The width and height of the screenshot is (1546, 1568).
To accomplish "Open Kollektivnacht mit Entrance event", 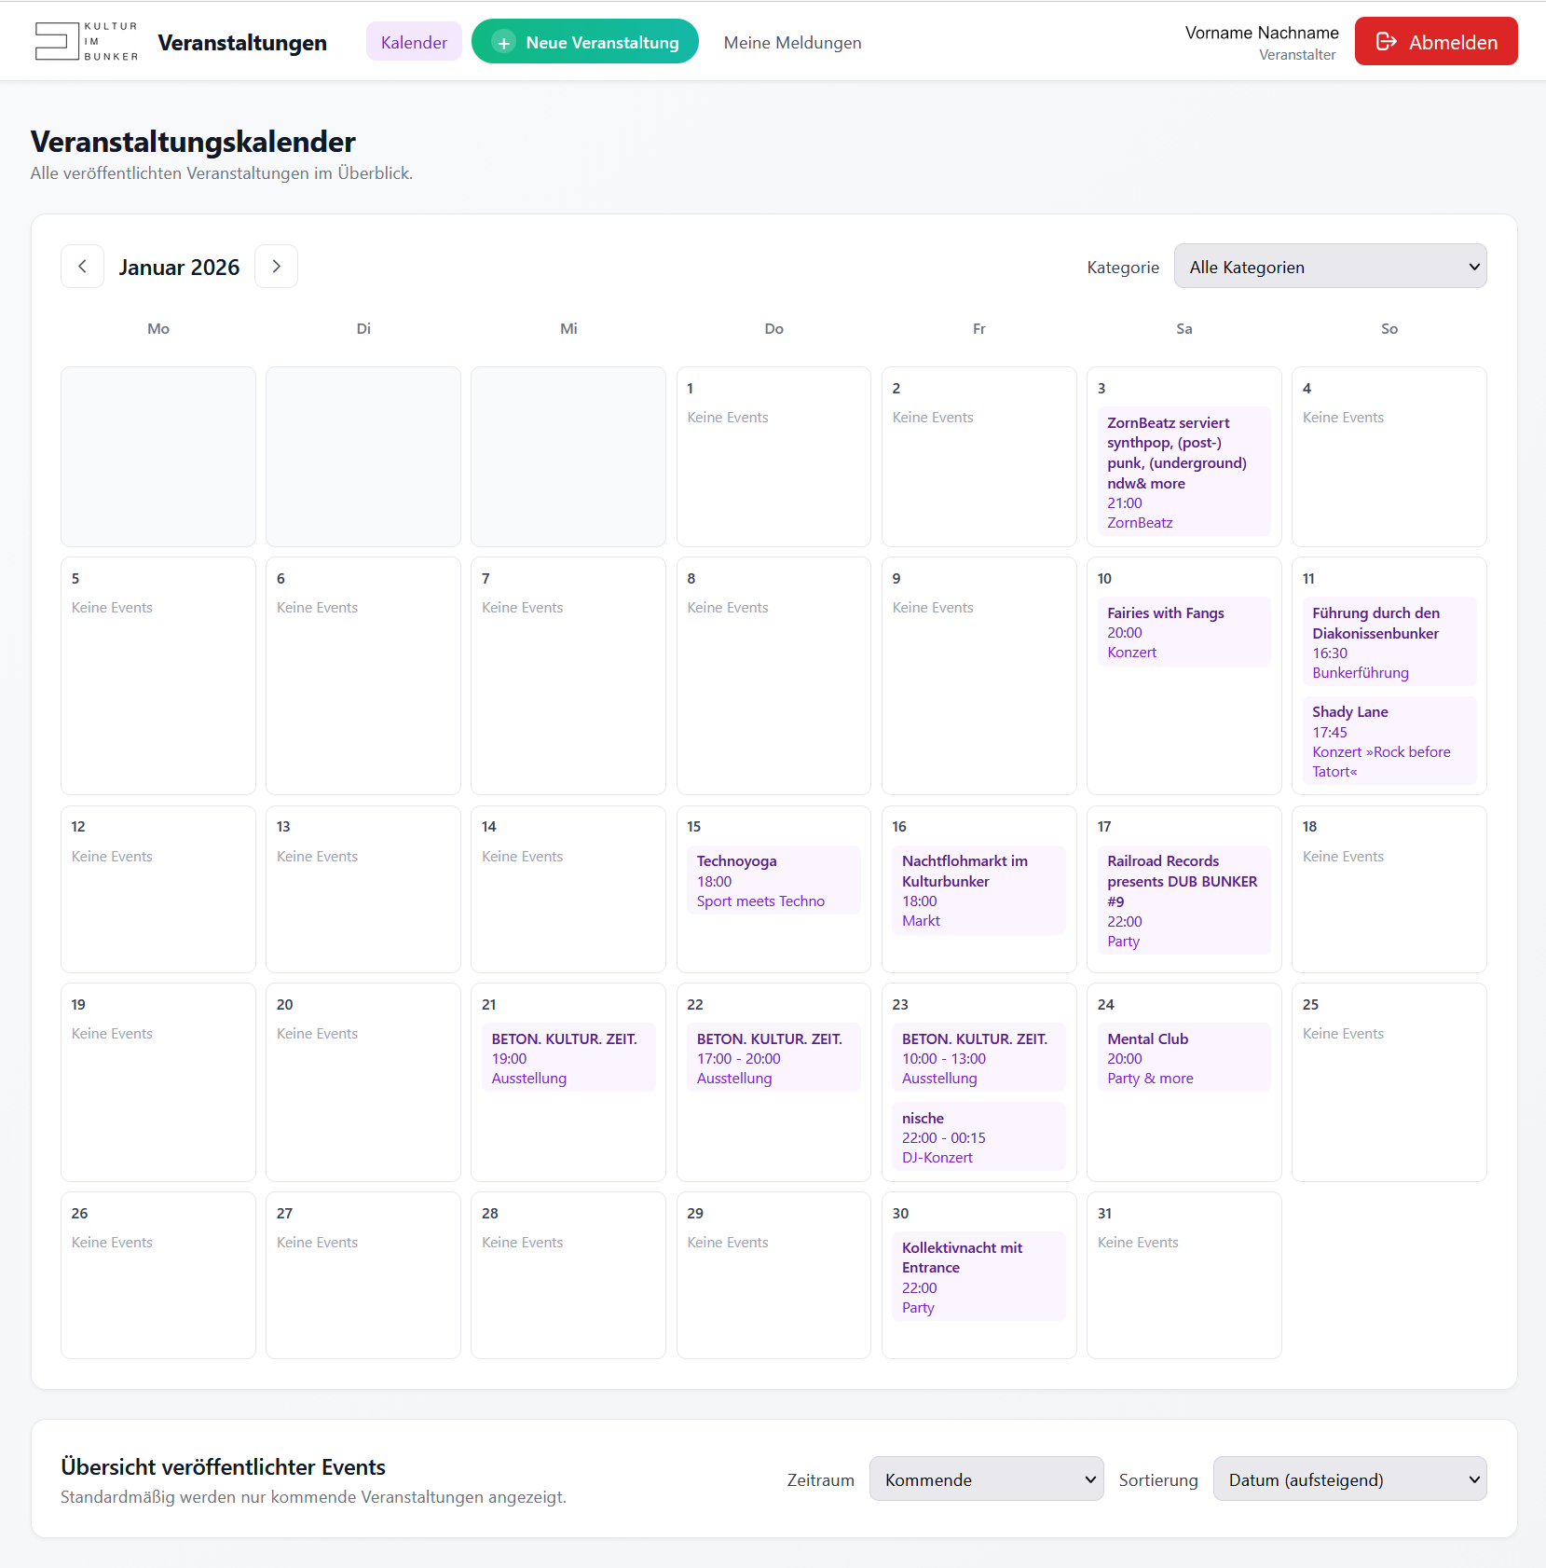I will [x=978, y=1276].
